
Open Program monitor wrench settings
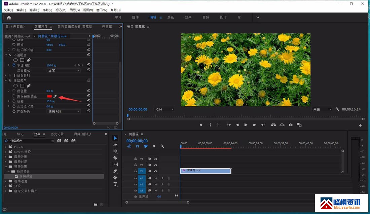click(337, 109)
